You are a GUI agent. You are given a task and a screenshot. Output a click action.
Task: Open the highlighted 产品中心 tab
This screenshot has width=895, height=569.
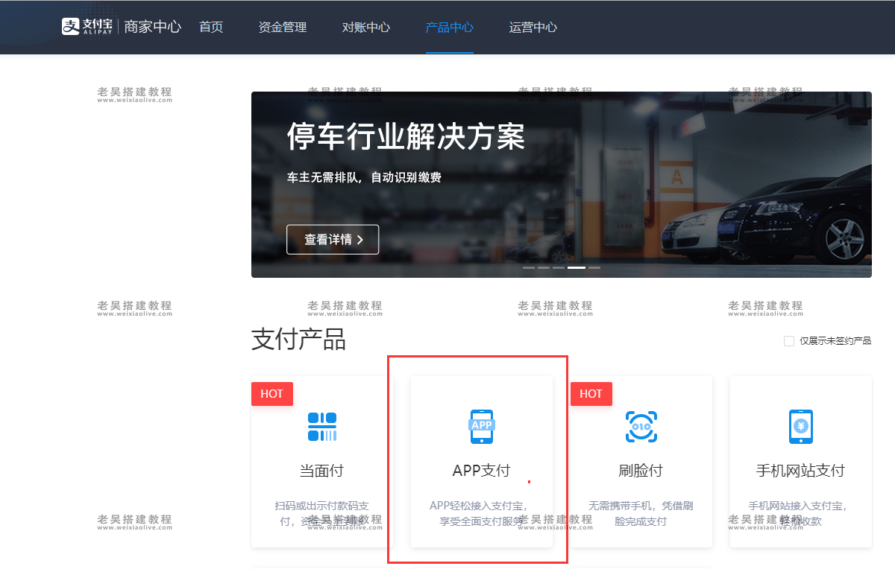450,27
